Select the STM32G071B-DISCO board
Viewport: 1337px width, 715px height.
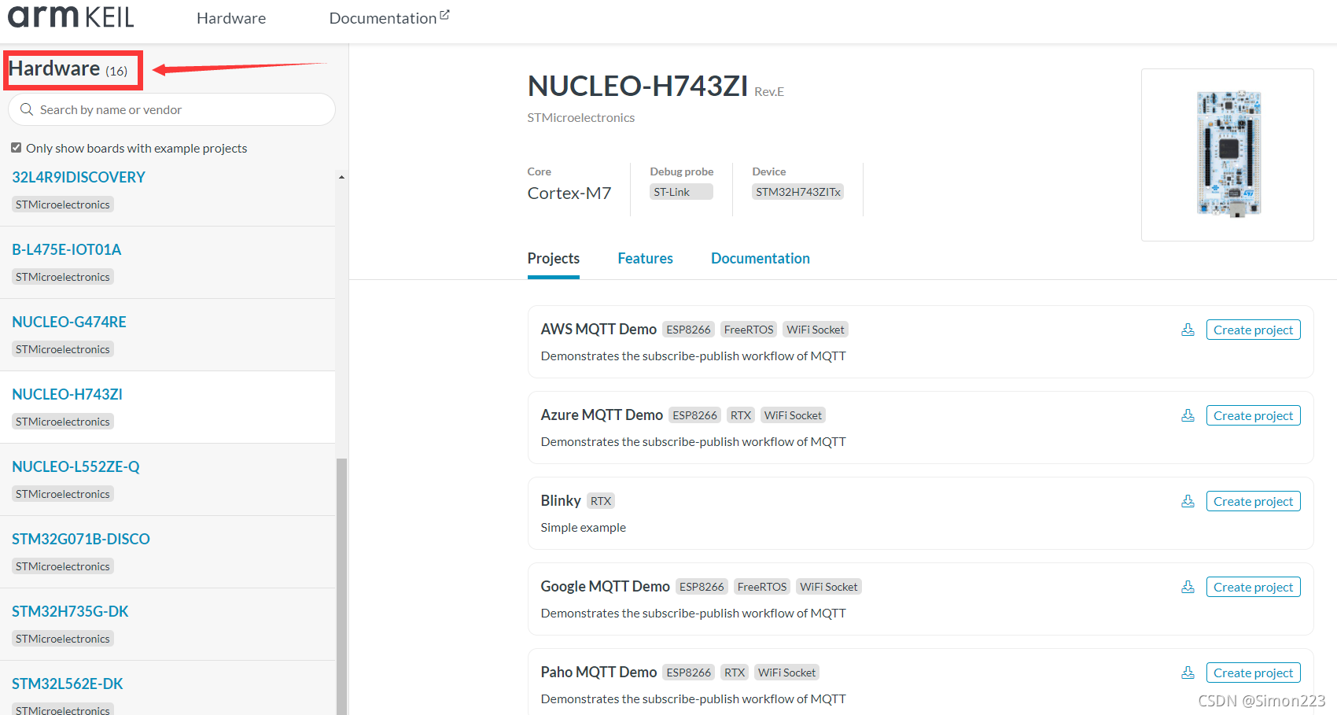[81, 540]
